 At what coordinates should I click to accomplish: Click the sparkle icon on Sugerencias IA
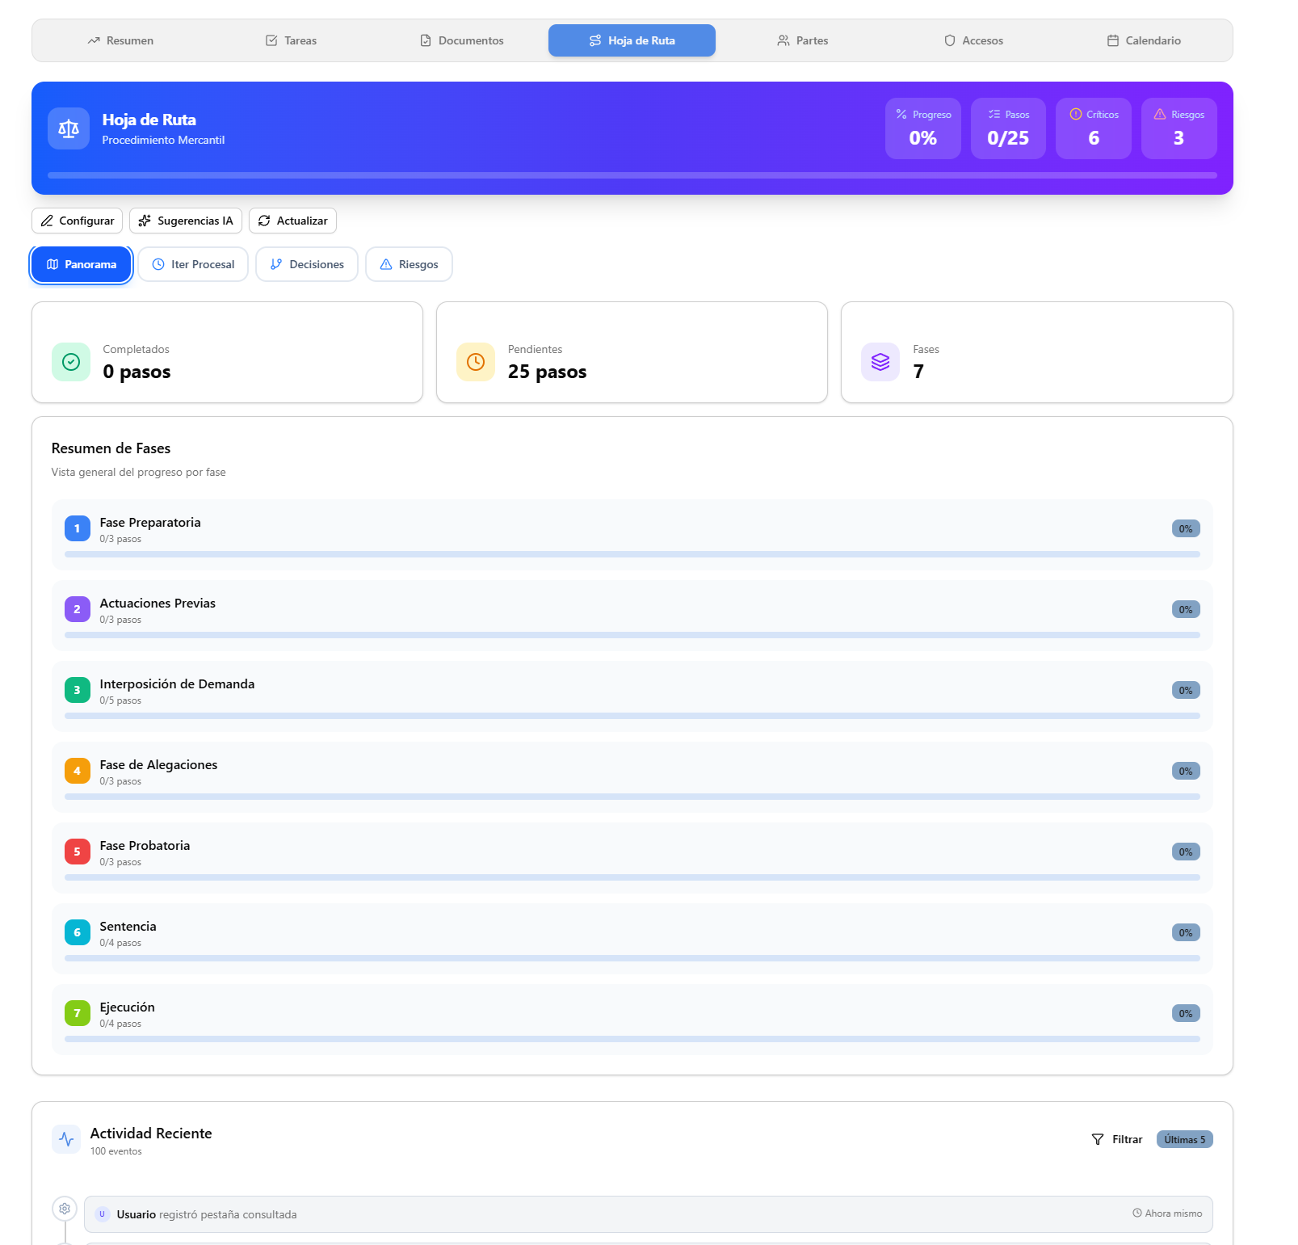(x=145, y=220)
